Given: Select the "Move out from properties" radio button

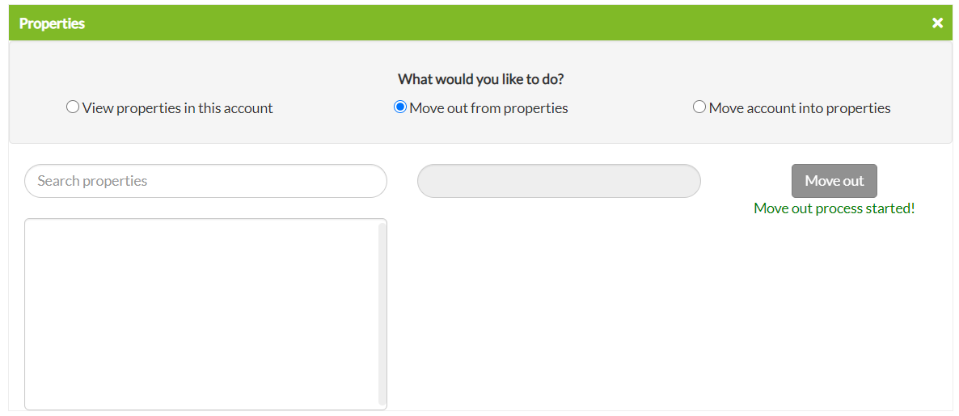Looking at the screenshot, I should coord(399,107).
